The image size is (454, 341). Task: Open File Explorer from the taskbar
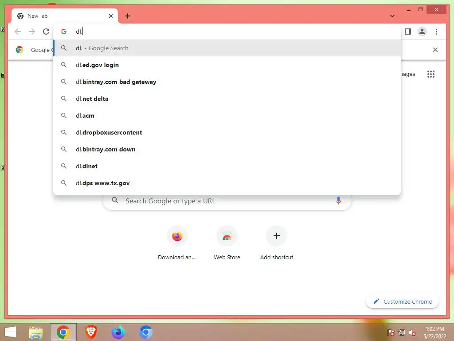(35, 332)
